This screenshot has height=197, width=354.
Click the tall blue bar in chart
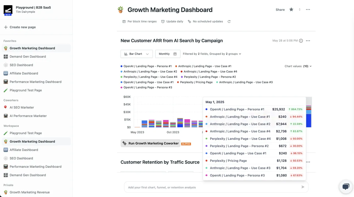[x=309, y=120]
